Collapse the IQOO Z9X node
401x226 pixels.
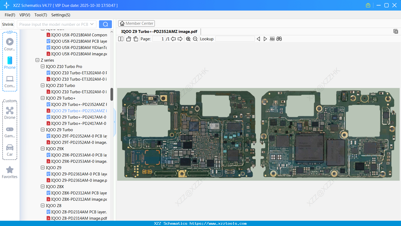[43, 149]
